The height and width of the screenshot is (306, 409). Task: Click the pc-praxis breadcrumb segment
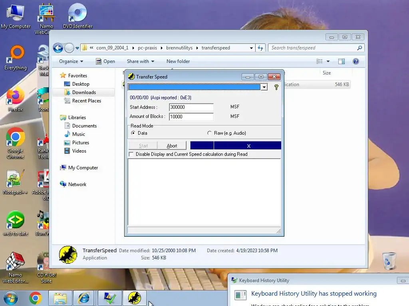pyautogui.click(x=147, y=48)
